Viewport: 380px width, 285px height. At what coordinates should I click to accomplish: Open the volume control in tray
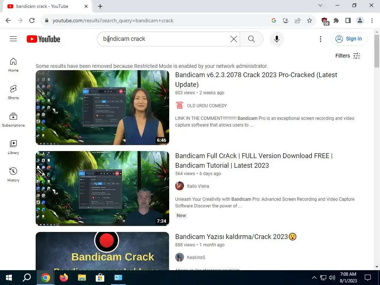(332, 278)
